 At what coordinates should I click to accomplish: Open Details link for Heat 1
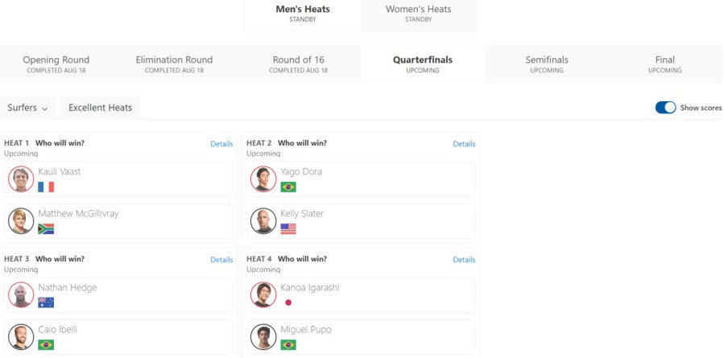coord(221,144)
